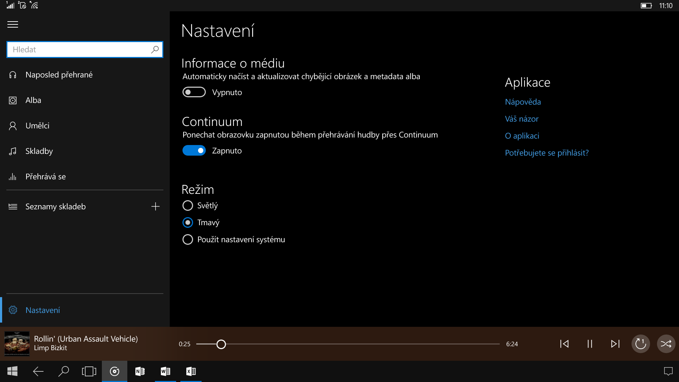The height and width of the screenshot is (382, 679).
Task: Enable automatic album metadata download
Action: pyautogui.click(x=194, y=92)
